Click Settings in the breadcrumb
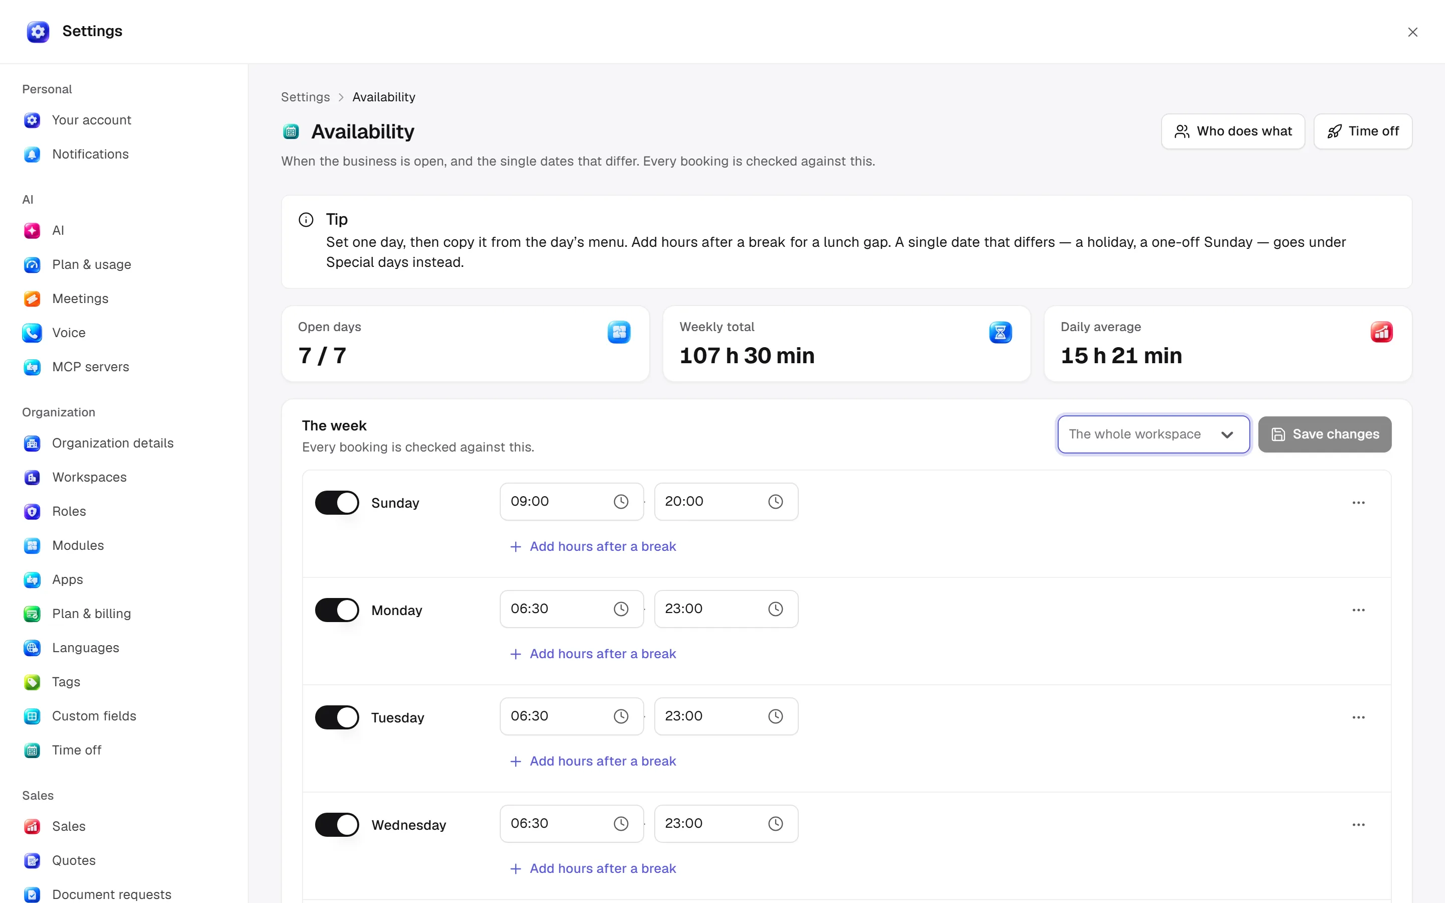This screenshot has height=903, width=1445. pyautogui.click(x=305, y=97)
